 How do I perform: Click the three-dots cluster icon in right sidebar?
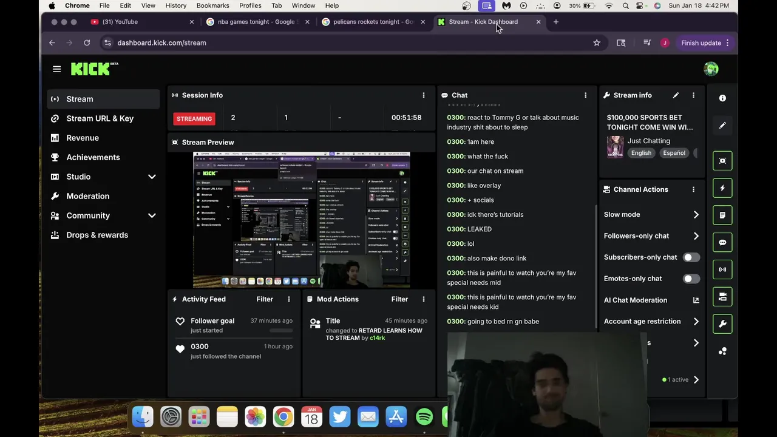[722, 351]
